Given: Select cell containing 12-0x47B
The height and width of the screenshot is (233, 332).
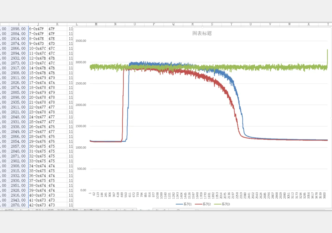Looking at the screenshot, I should click(x=38, y=58).
